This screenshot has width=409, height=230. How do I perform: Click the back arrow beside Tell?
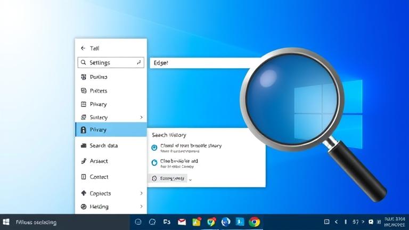pos(83,48)
